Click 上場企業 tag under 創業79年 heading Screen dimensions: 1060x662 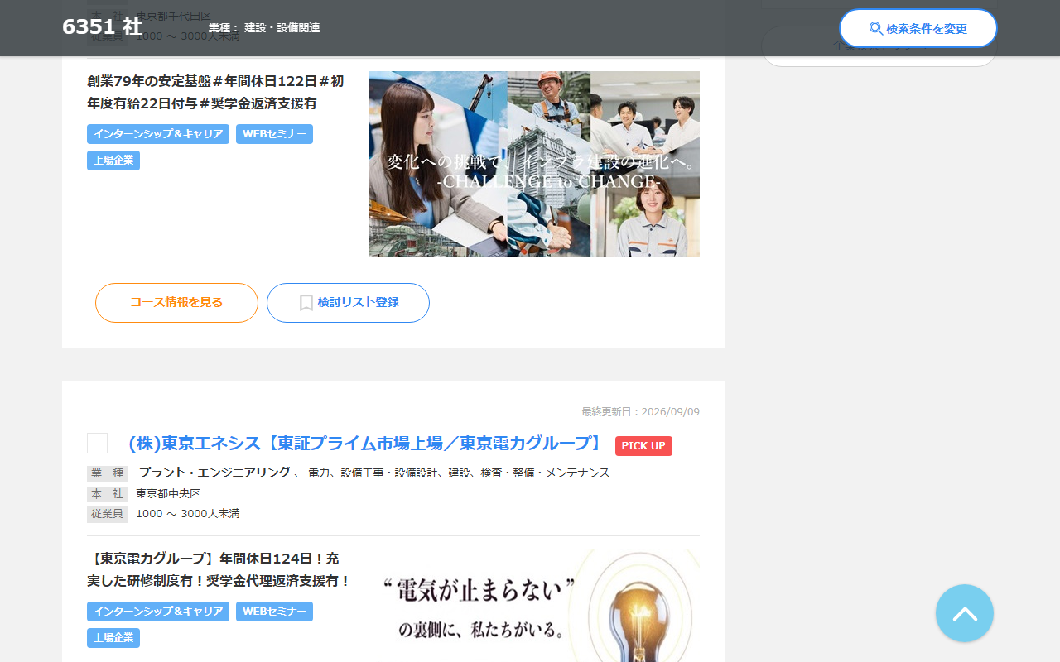pyautogui.click(x=113, y=161)
